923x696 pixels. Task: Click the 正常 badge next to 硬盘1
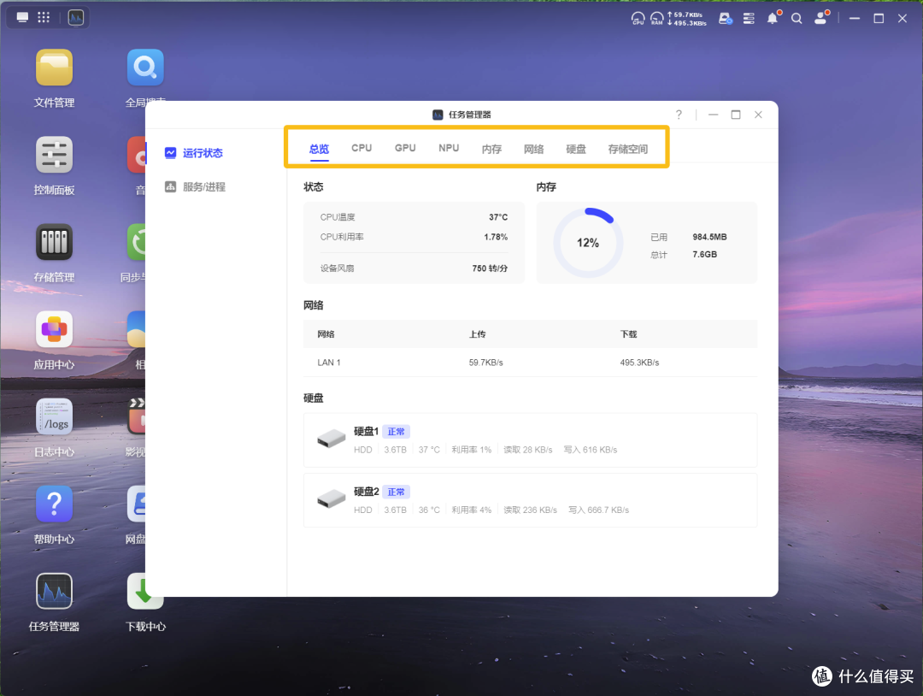click(x=397, y=432)
